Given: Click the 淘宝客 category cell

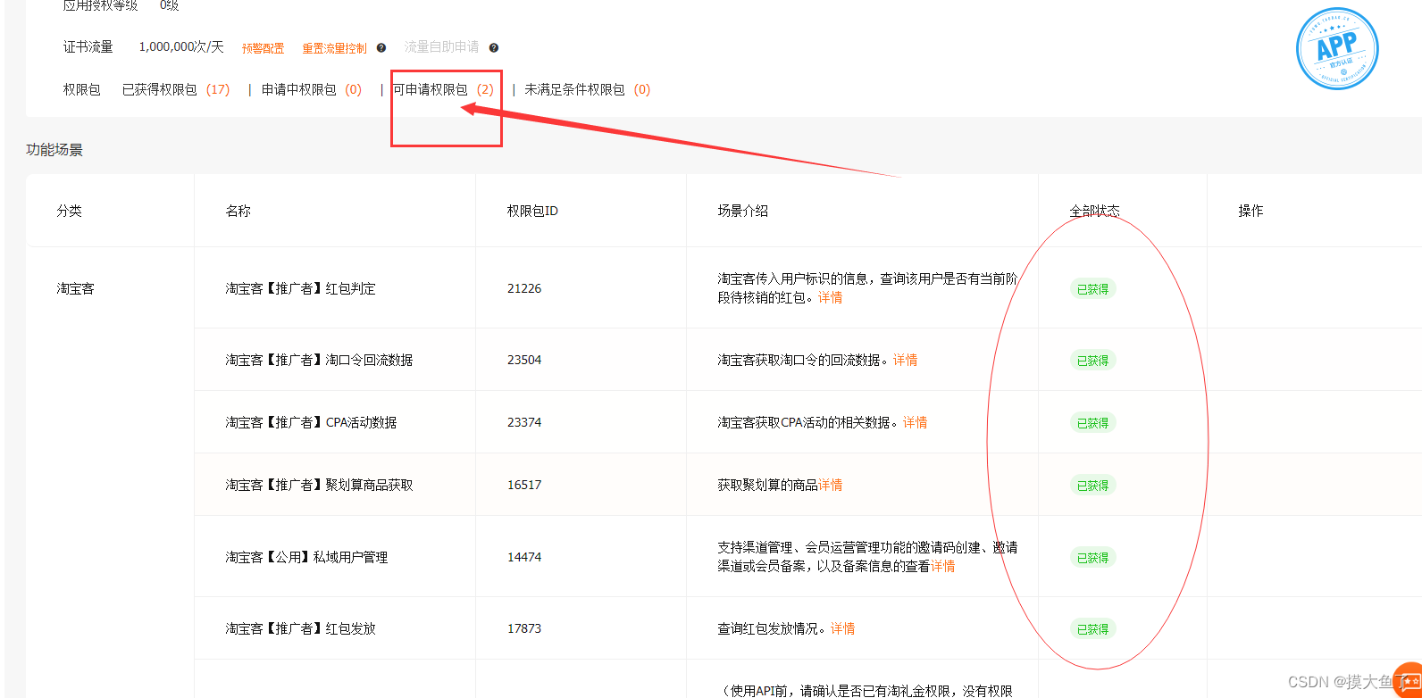Looking at the screenshot, I should [x=75, y=288].
